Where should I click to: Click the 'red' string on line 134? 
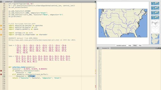pyautogui.click(x=29, y=72)
